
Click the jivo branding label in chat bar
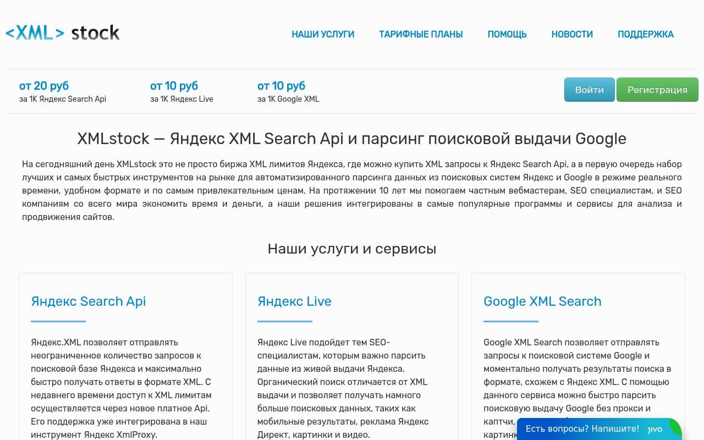(x=654, y=428)
